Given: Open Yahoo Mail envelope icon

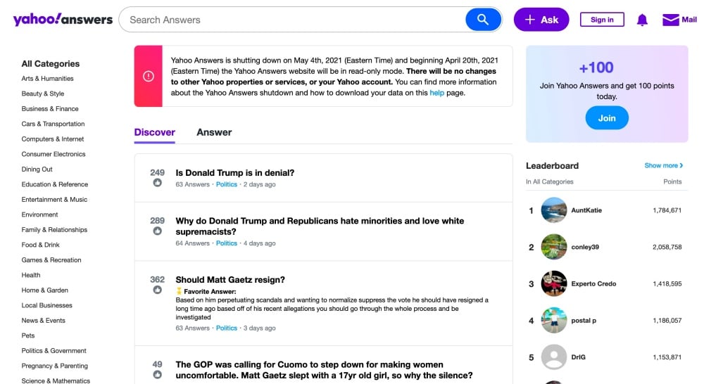Looking at the screenshot, I should click(x=671, y=20).
